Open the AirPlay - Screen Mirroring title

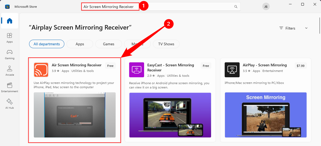point(265,65)
